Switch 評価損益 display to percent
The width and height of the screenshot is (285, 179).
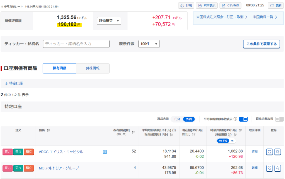click(232, 141)
